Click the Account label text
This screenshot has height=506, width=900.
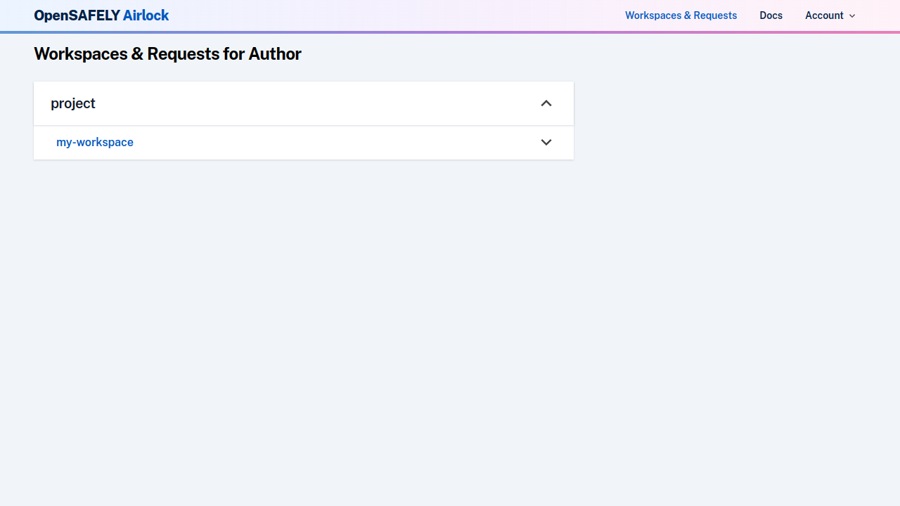click(824, 15)
